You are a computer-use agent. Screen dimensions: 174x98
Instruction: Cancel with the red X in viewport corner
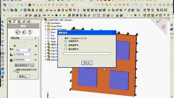(164, 27)
